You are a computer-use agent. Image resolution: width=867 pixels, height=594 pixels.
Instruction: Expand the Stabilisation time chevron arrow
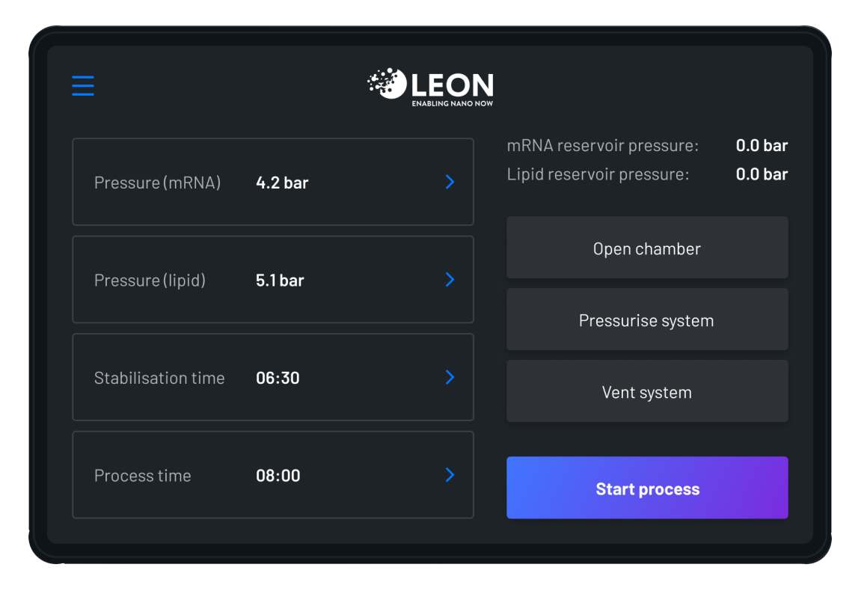click(450, 377)
